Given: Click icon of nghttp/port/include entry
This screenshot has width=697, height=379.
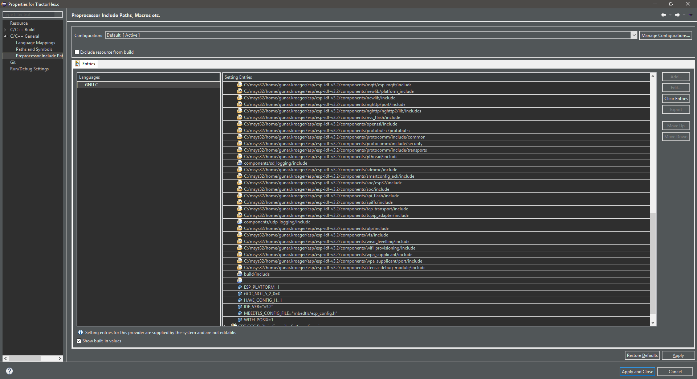Looking at the screenshot, I should [240, 104].
